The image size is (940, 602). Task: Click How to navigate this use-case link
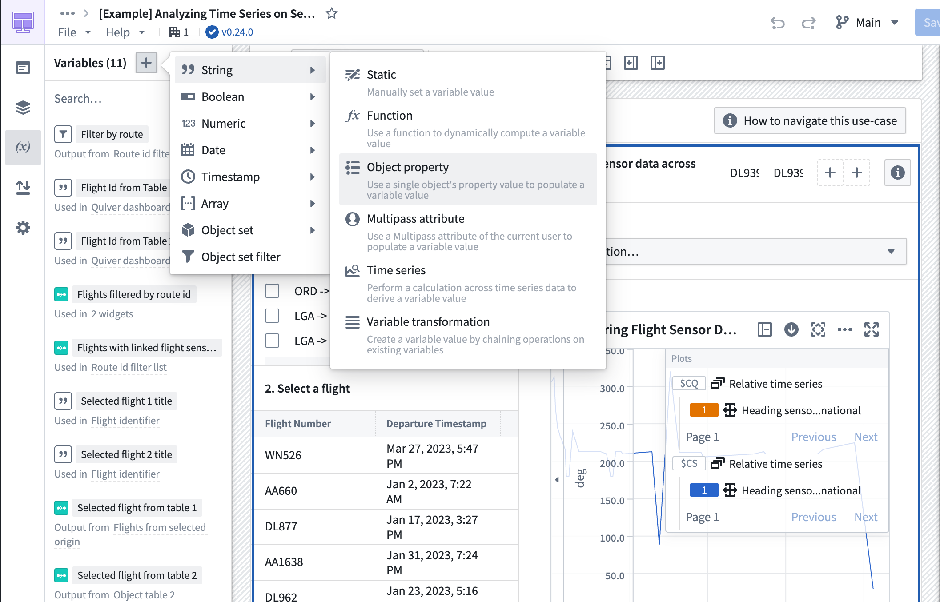click(x=812, y=120)
